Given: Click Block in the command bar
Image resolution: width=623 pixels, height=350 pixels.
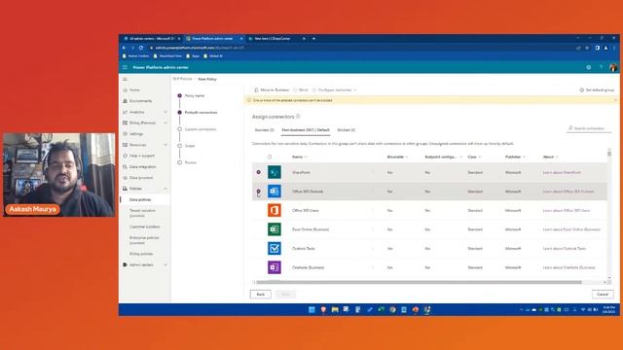Looking at the screenshot, I should coord(301,90).
